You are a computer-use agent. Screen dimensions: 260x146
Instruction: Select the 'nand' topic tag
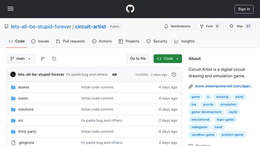[x=218, y=127]
